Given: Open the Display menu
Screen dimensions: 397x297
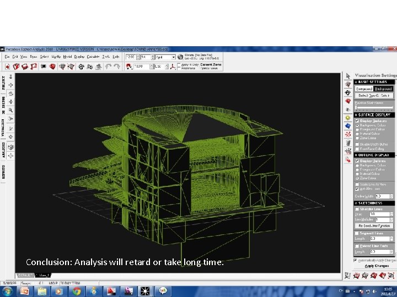Looking at the screenshot, I should point(79,57).
